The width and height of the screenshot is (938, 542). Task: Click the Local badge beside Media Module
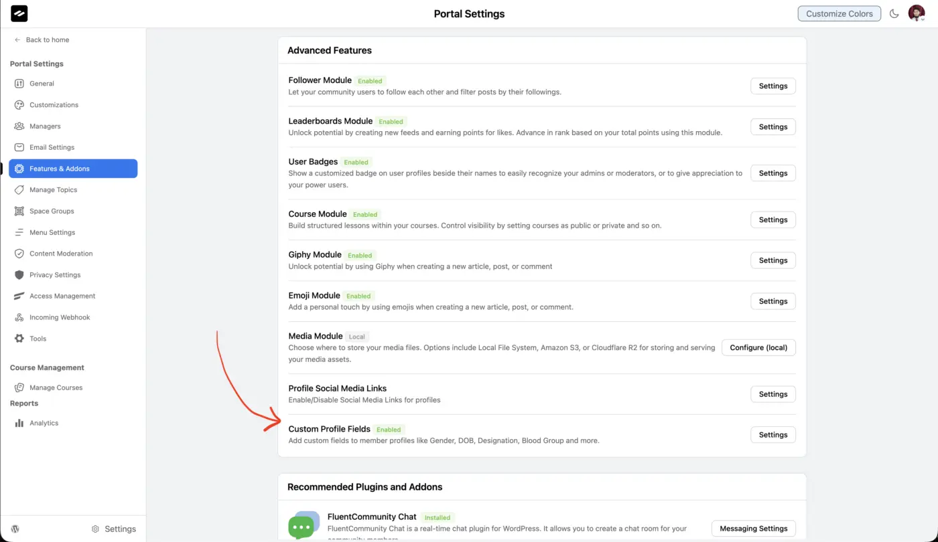coord(357,337)
